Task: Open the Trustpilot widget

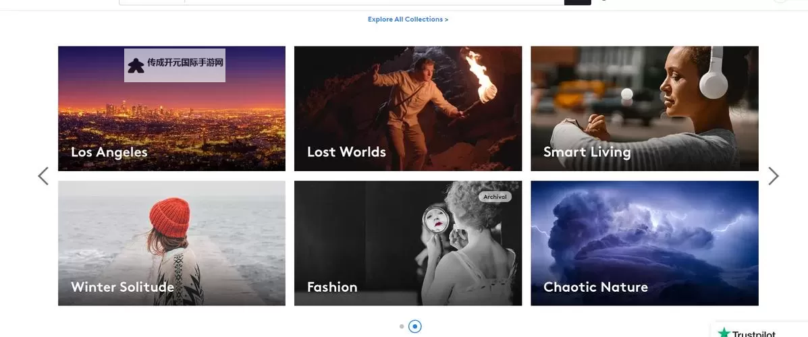Action: [759, 330]
